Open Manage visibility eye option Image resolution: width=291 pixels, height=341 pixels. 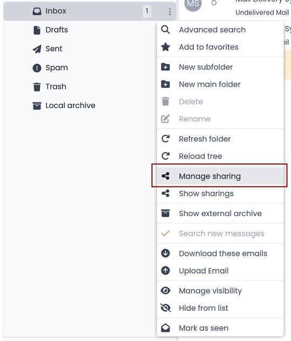(x=220, y=291)
